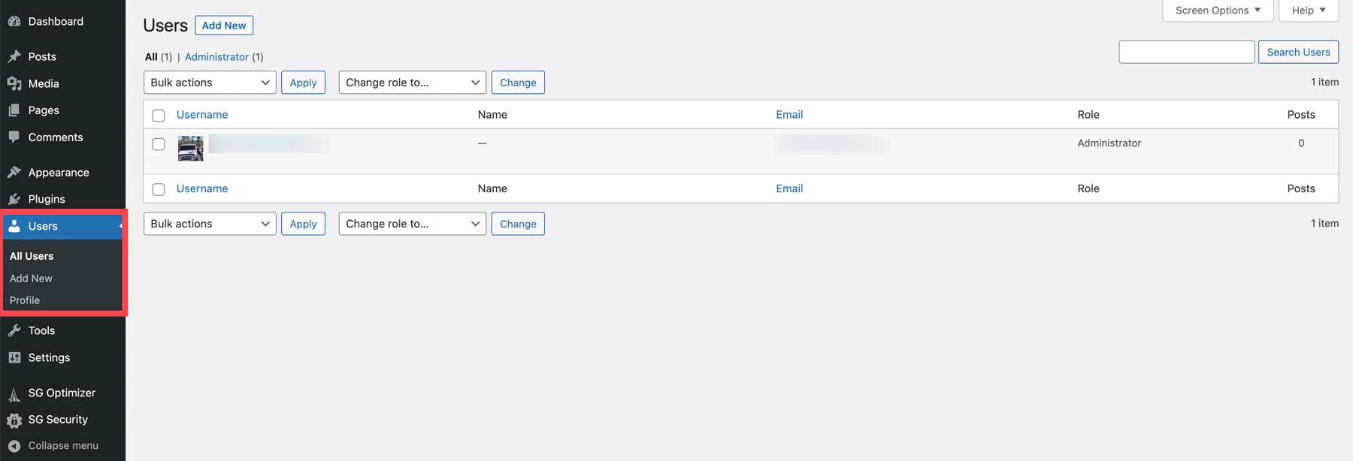Click the user's avatar thumbnail
This screenshot has height=461, width=1353.
click(190, 148)
